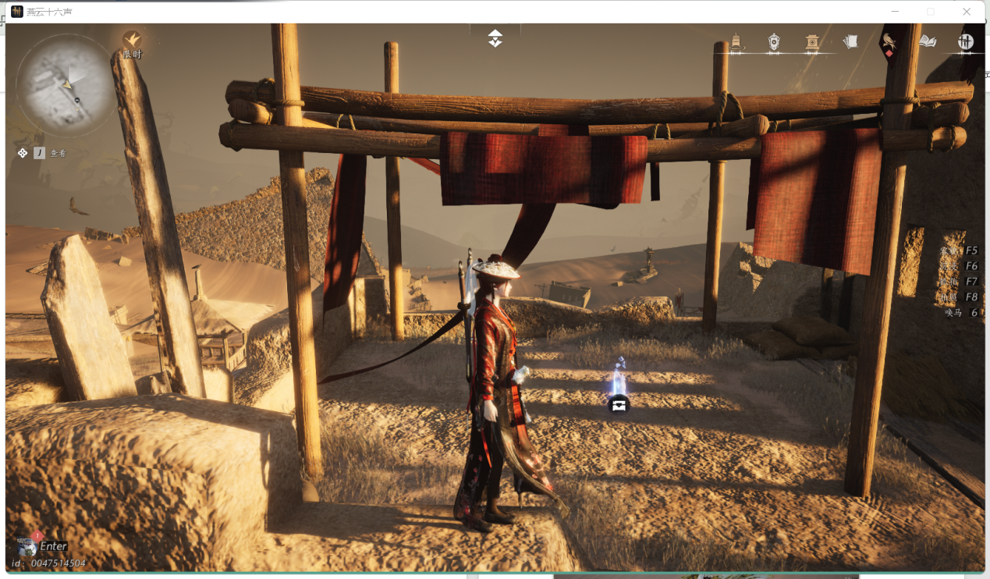Select the 沉浸 F6 immersion option
The width and height of the screenshot is (990, 579).
(960, 266)
